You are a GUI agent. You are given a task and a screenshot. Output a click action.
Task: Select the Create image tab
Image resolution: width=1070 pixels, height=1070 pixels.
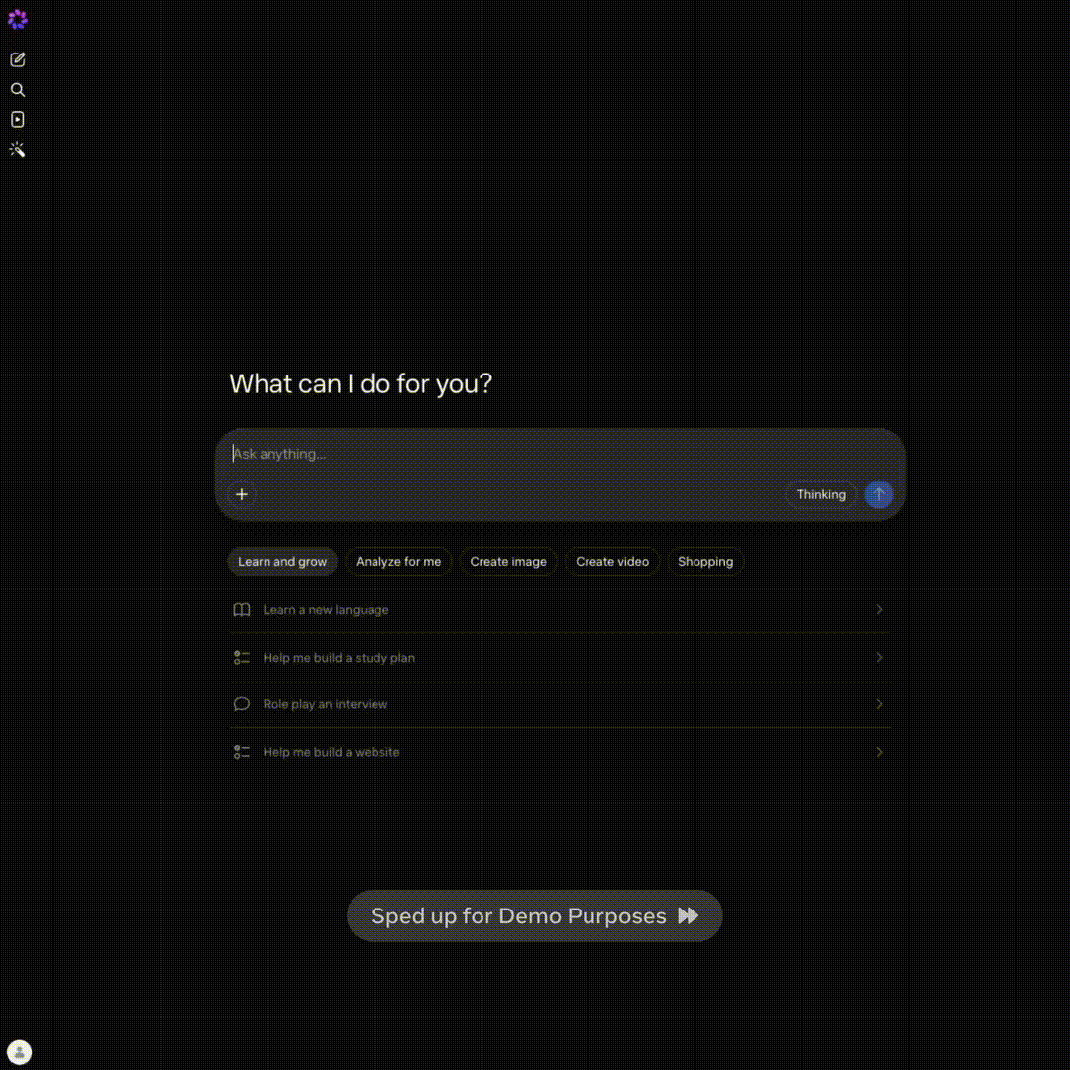pyautogui.click(x=508, y=562)
